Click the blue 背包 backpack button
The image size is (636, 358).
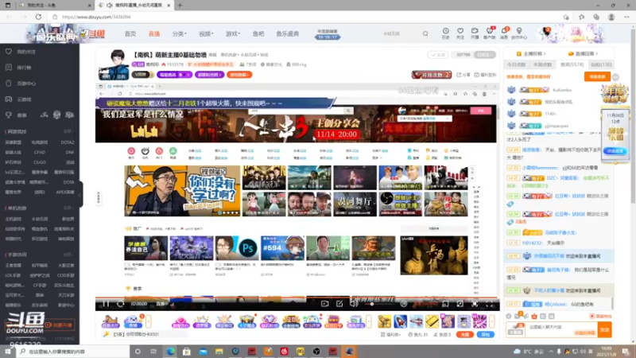(486, 334)
